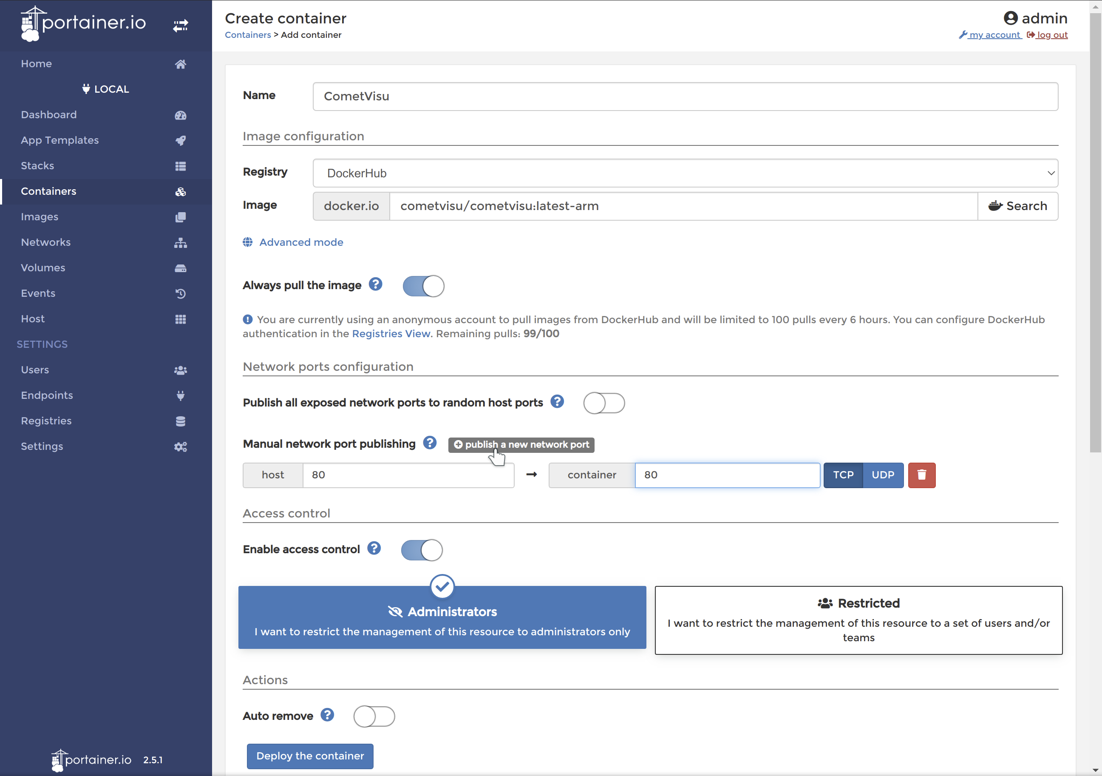Screen dimensions: 1102x776
Task: Click the App Templates rocket icon
Action: 181,141
